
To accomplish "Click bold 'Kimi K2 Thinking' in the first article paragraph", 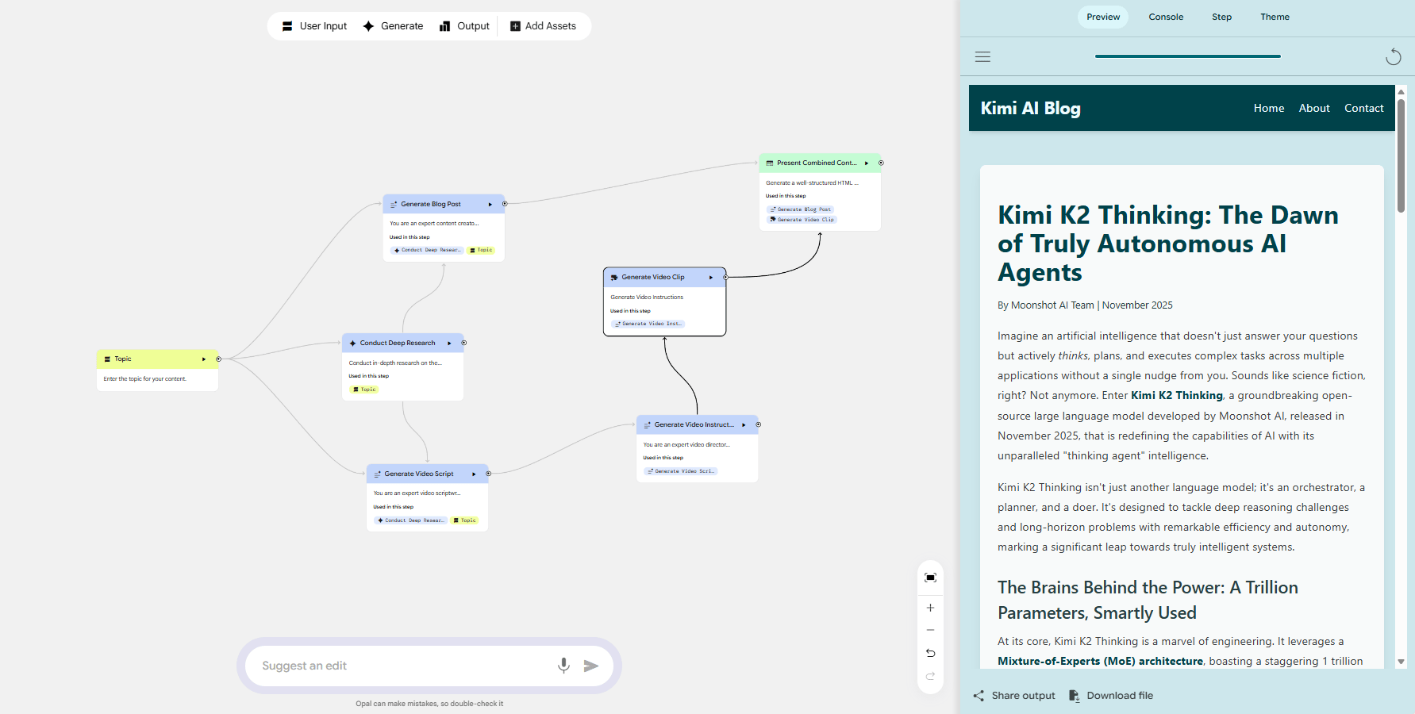I will pyautogui.click(x=1177, y=396).
